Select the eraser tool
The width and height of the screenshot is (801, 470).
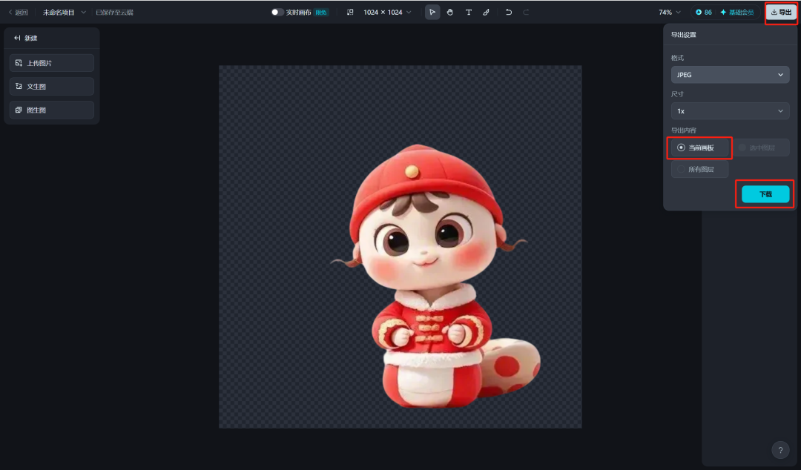450,12
